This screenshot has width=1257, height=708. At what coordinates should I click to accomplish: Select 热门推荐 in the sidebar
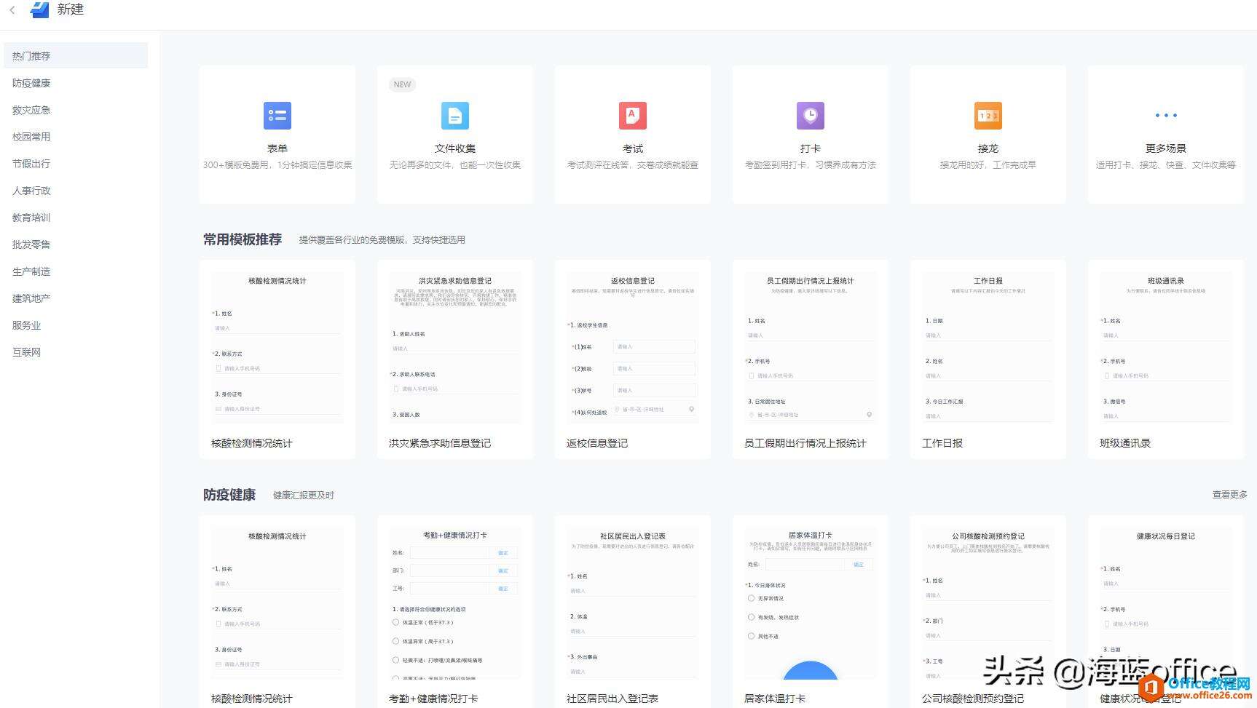point(76,55)
